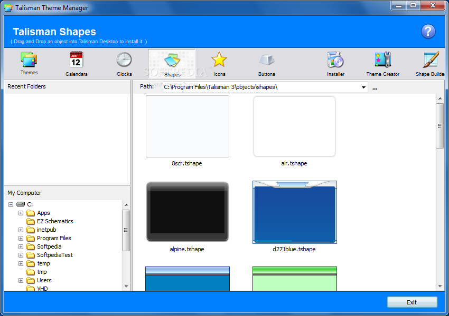Click the Exit button
This screenshot has height=316, width=449.
pos(412,302)
